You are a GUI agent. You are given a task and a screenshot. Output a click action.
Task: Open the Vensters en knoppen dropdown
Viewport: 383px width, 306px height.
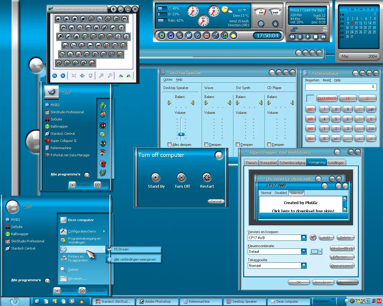304,238
